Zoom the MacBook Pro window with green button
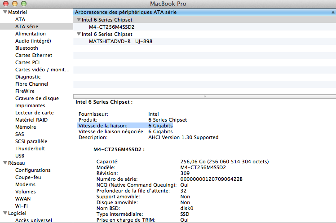This screenshot has height=223, width=336. point(24,4)
